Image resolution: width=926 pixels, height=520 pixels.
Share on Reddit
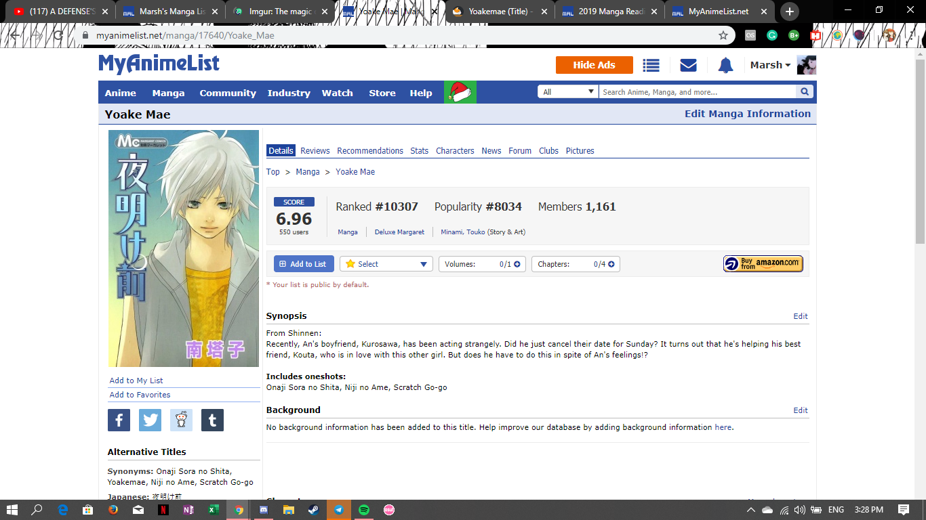tap(181, 420)
